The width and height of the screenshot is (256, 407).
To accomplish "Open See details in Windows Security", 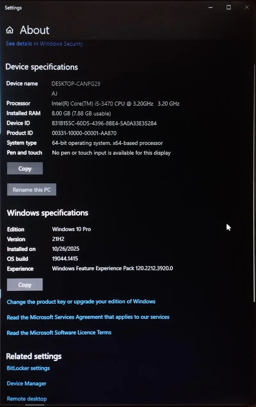I will [x=44, y=44].
